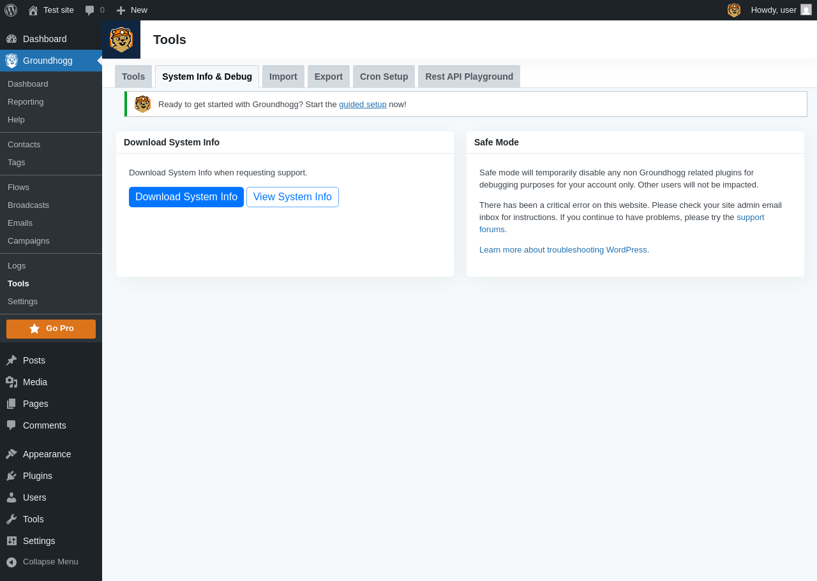Go to Contacts in Groundhogg menu
Image resolution: width=817 pixels, height=581 pixels.
click(24, 145)
